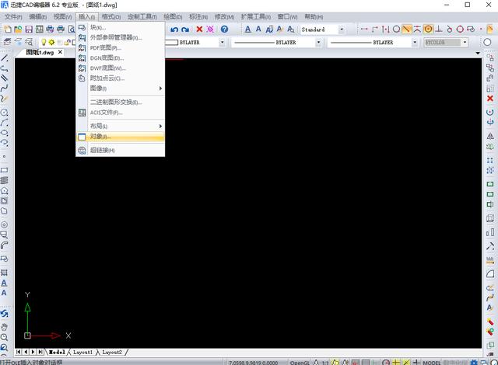The image size is (498, 365).
Task: Toggle the black crosshair icon in status bar
Action: click(416, 362)
